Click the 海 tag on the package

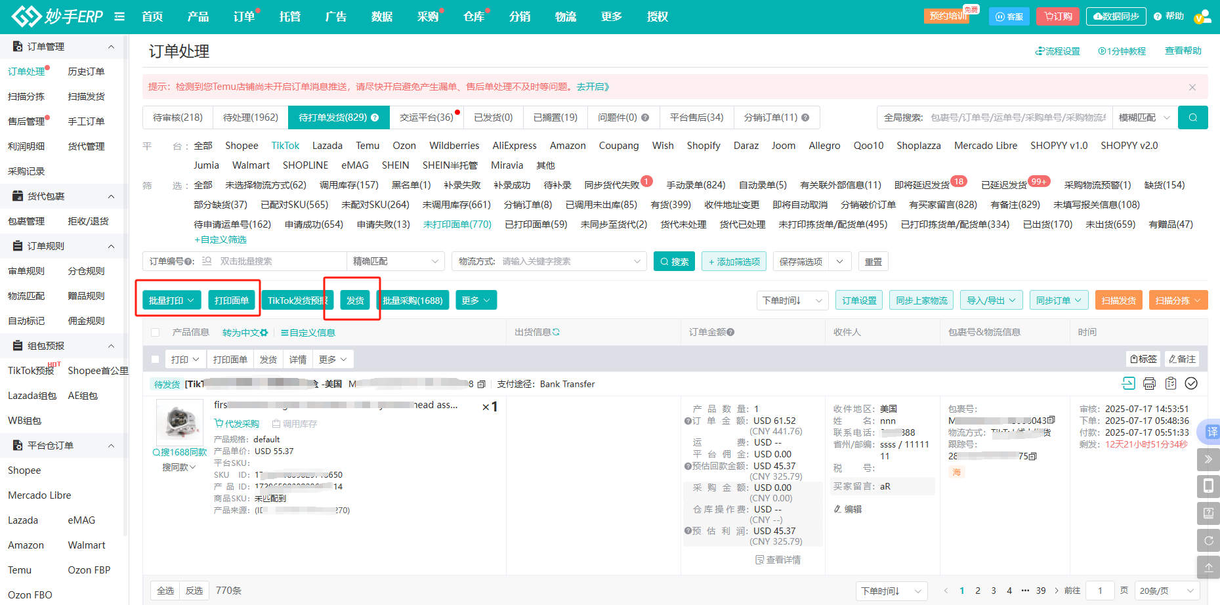(956, 472)
